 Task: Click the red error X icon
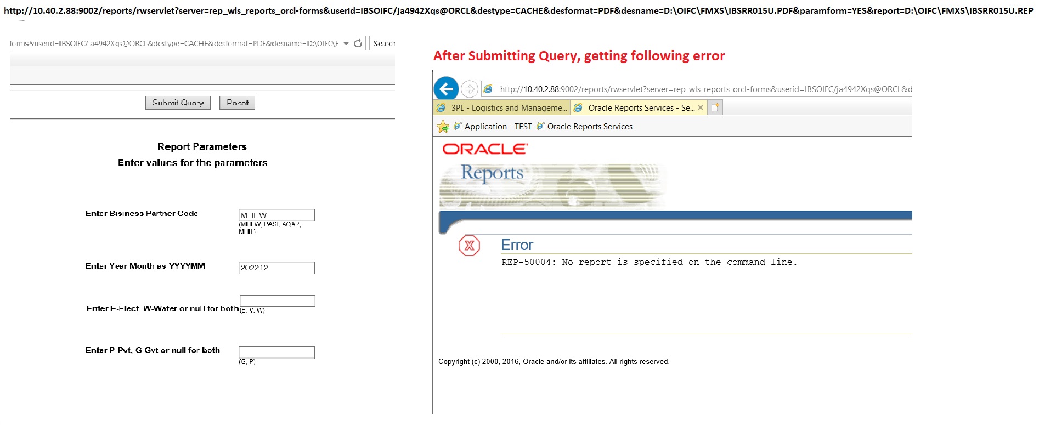[x=469, y=246]
